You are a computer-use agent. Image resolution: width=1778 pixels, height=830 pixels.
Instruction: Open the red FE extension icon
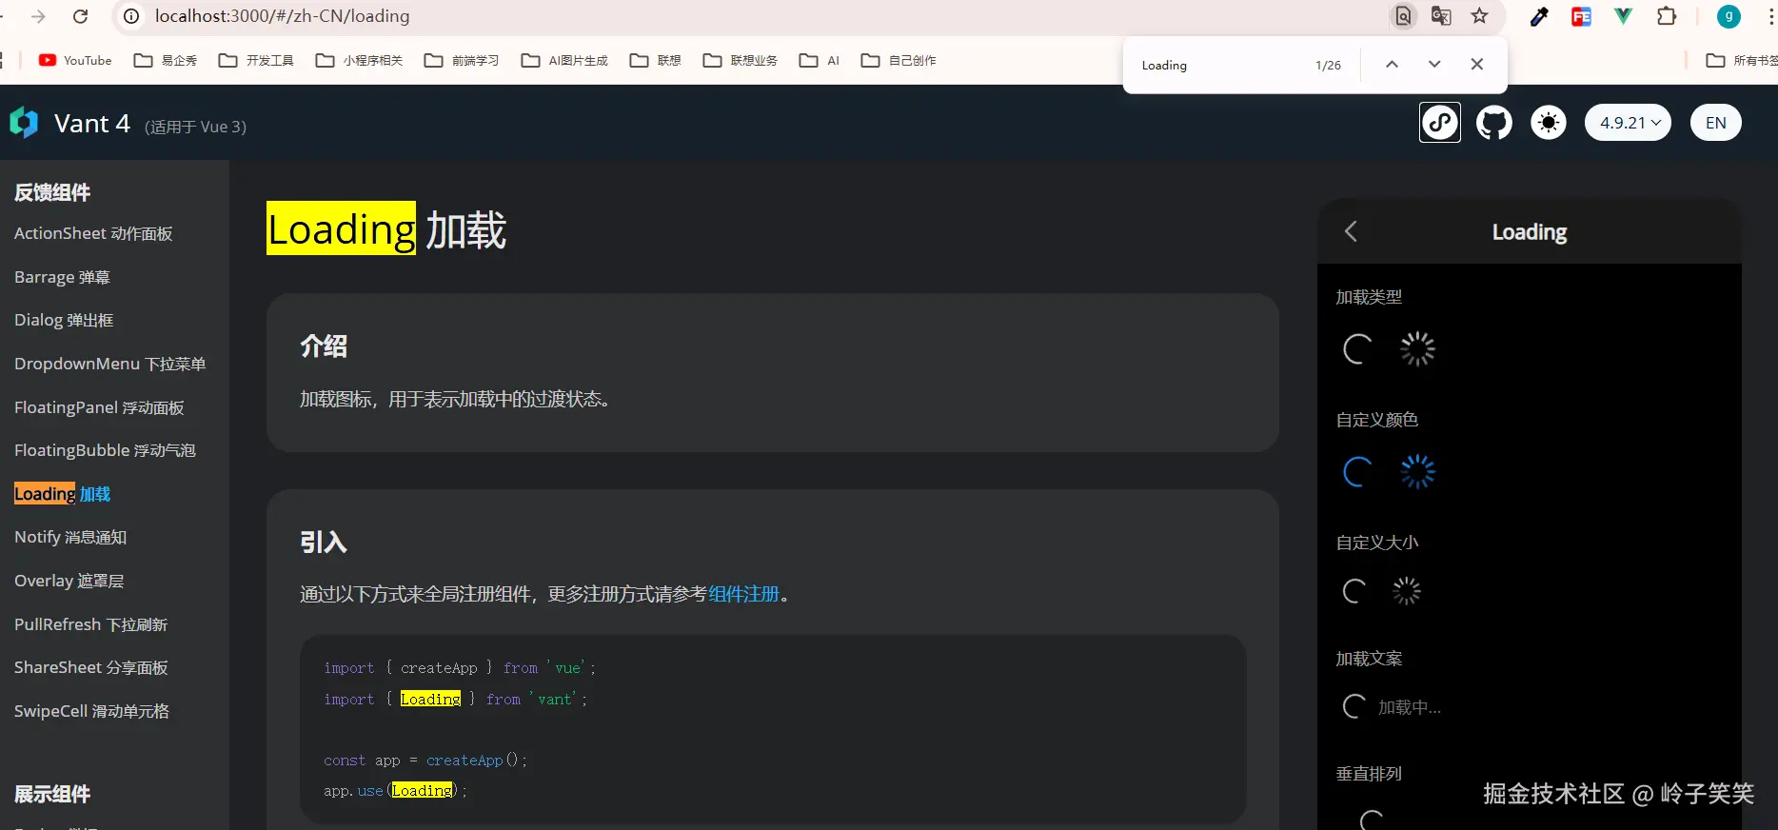[x=1581, y=16]
